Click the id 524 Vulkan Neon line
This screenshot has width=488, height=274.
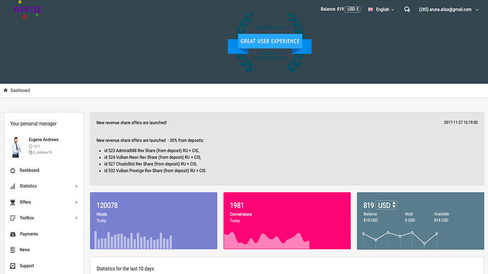(152, 157)
